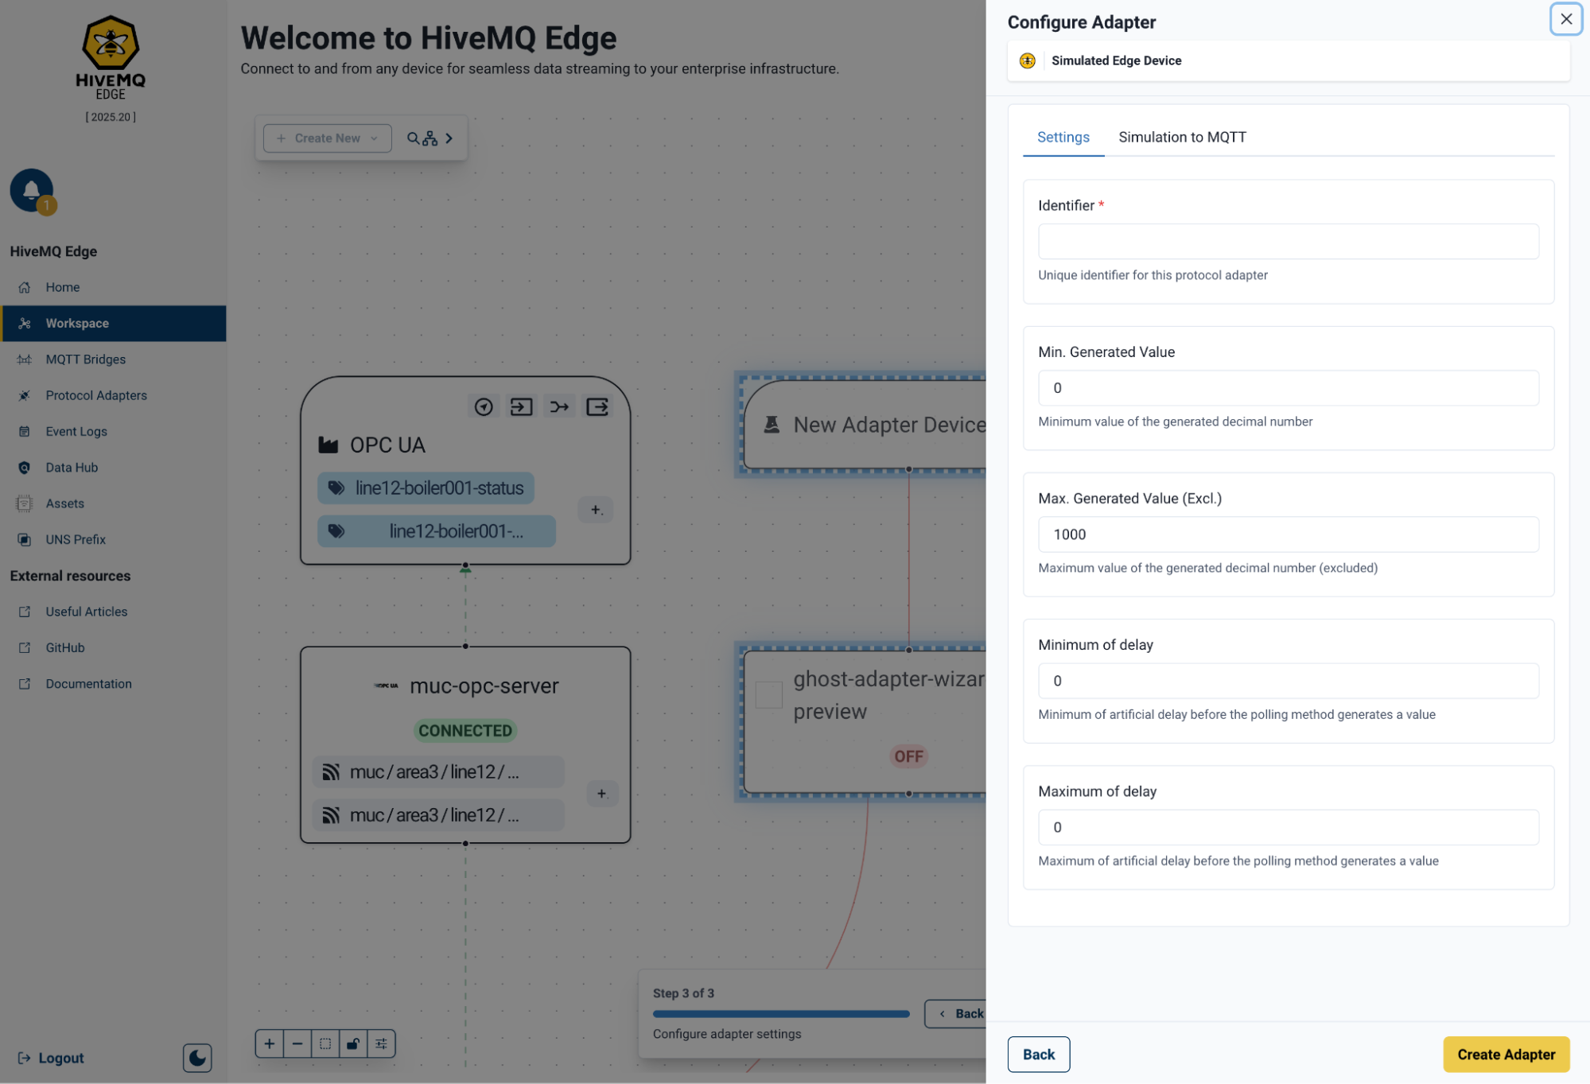Expand OPC UA tags with plus button
The height and width of the screenshot is (1084, 1590).
[x=596, y=510]
